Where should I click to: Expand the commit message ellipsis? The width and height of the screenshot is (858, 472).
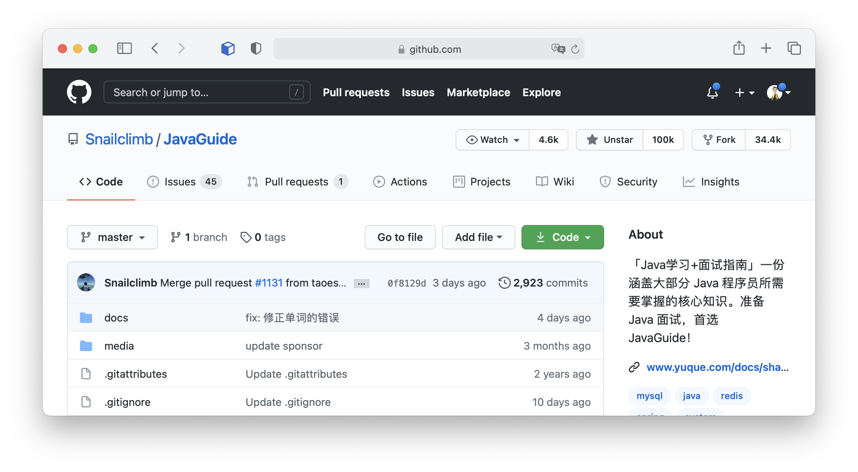point(362,283)
